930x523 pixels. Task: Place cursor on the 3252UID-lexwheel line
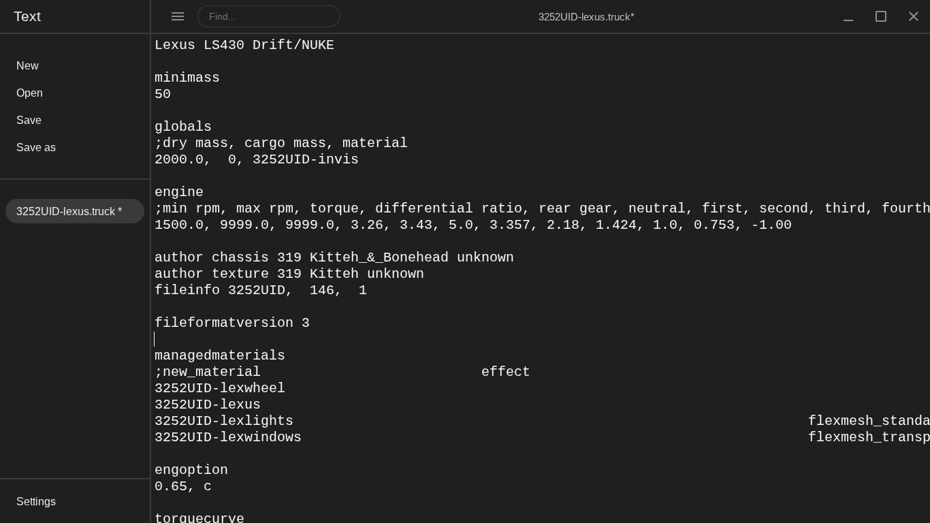click(220, 388)
